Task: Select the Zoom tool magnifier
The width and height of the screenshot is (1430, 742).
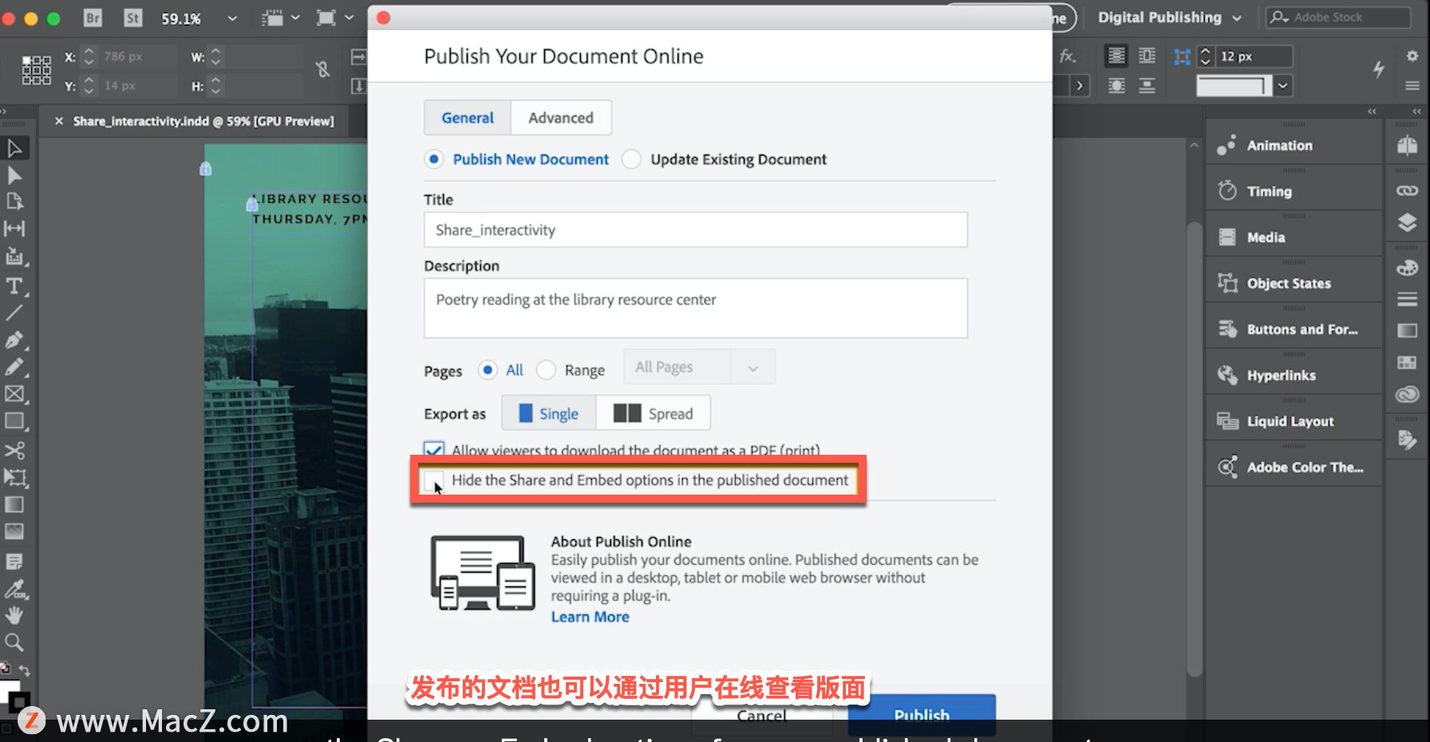Action: (x=14, y=642)
